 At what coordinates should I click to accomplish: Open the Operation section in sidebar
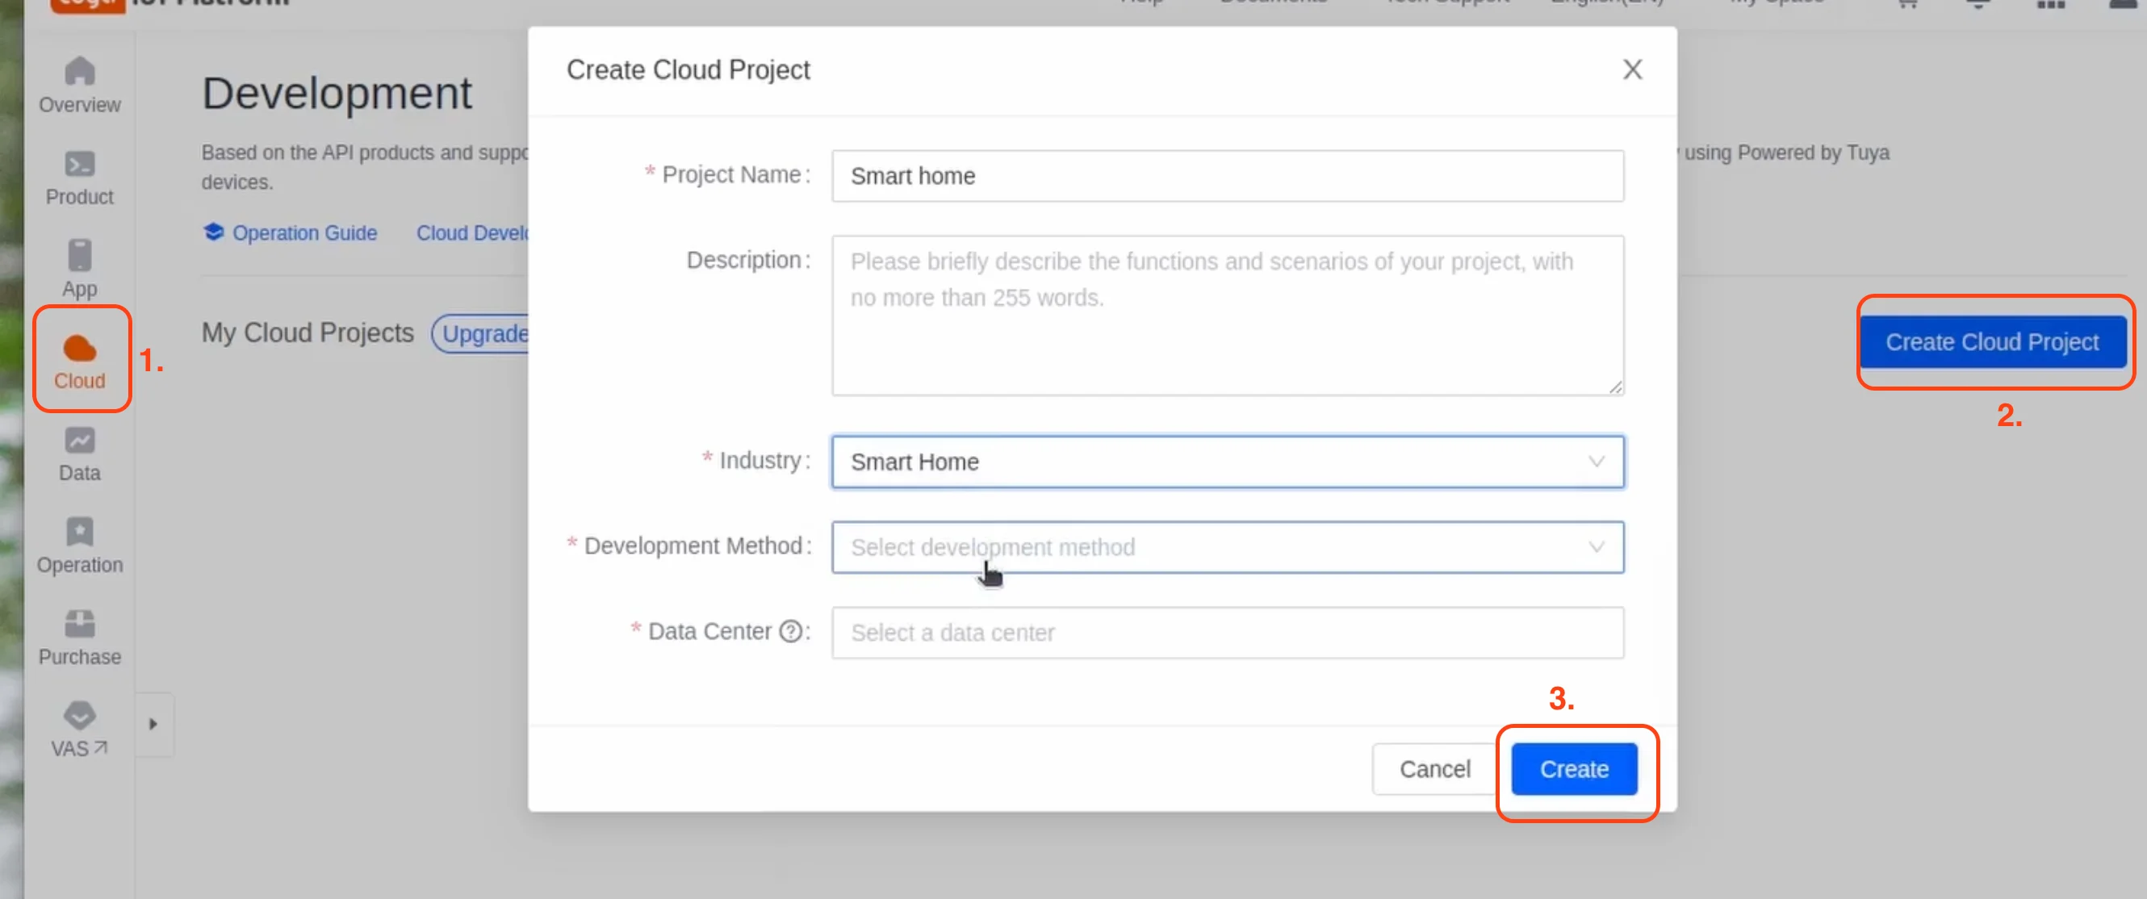79,546
